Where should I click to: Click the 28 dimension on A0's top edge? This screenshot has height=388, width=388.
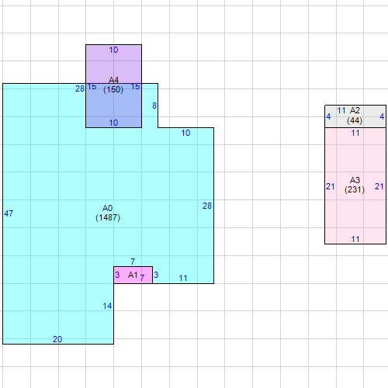[x=80, y=88]
